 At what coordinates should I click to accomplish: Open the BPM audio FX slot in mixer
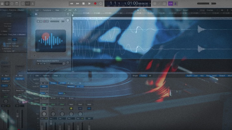point(44,87)
